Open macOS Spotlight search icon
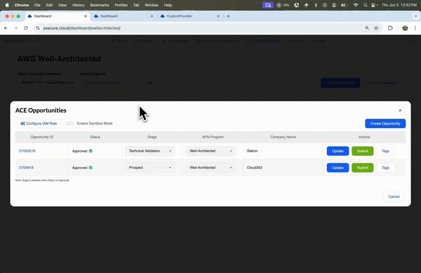This screenshot has width=421, height=273. click(365, 5)
